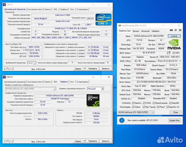Image resolution: width=186 pixels, height=147 pixels.
Task: Open the О программе tab in top CPU-Z
Action: (82, 9)
